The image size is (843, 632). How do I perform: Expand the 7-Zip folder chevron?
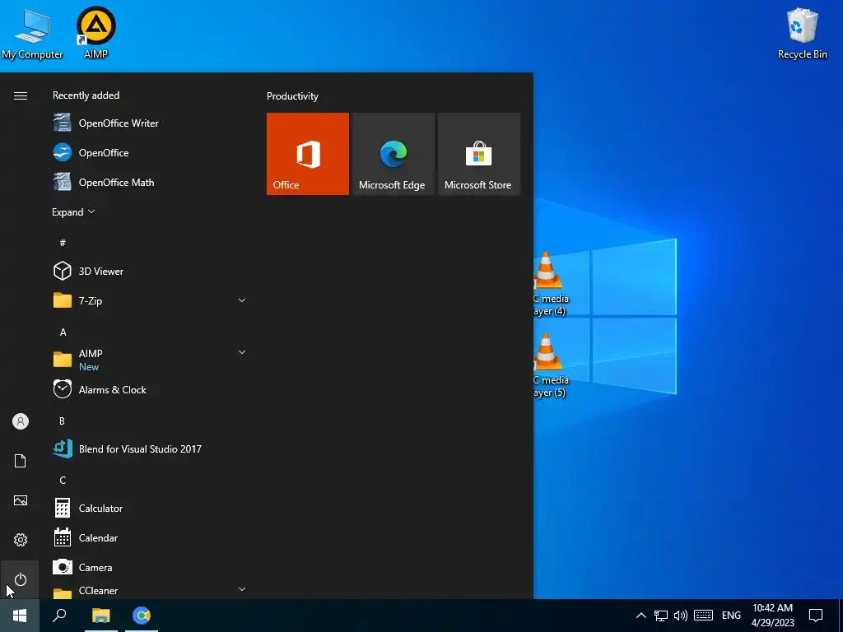coord(242,300)
